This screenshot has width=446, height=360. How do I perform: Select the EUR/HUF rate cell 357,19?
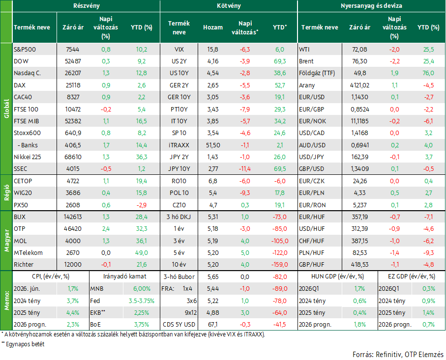pyautogui.click(x=359, y=217)
